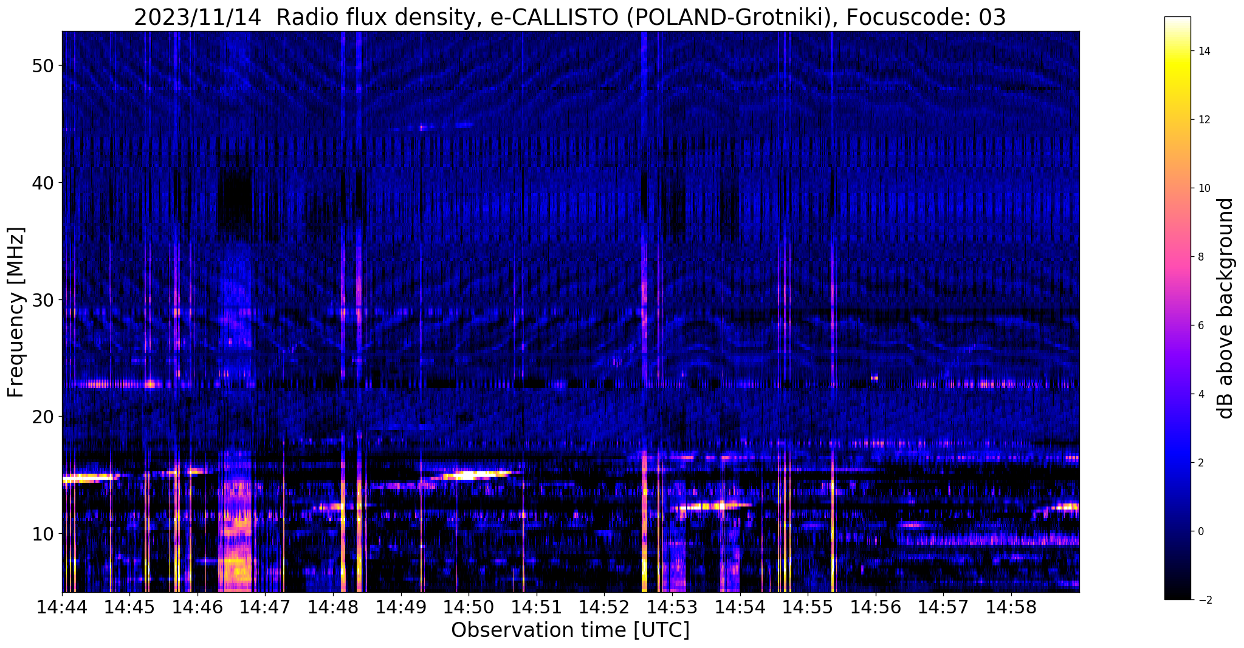
Task: Click the 14:45 time tick label
Action: [x=129, y=607]
